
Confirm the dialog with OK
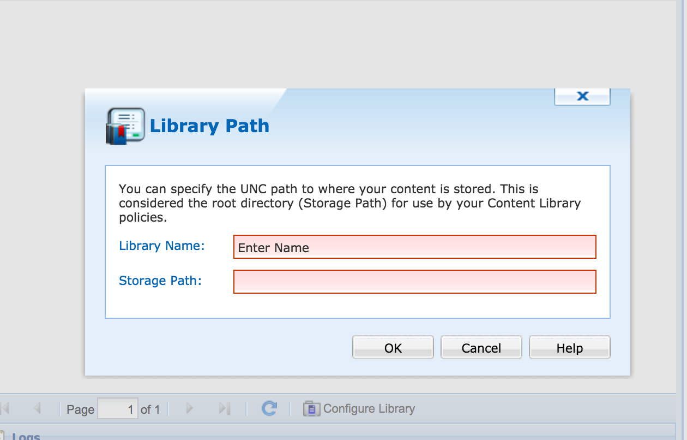(x=393, y=348)
